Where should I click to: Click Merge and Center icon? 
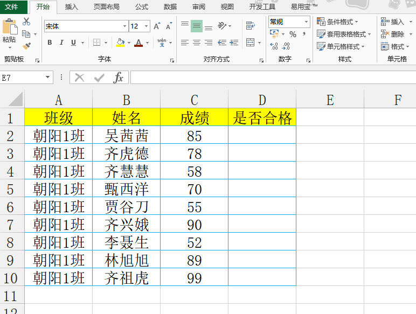click(x=251, y=43)
